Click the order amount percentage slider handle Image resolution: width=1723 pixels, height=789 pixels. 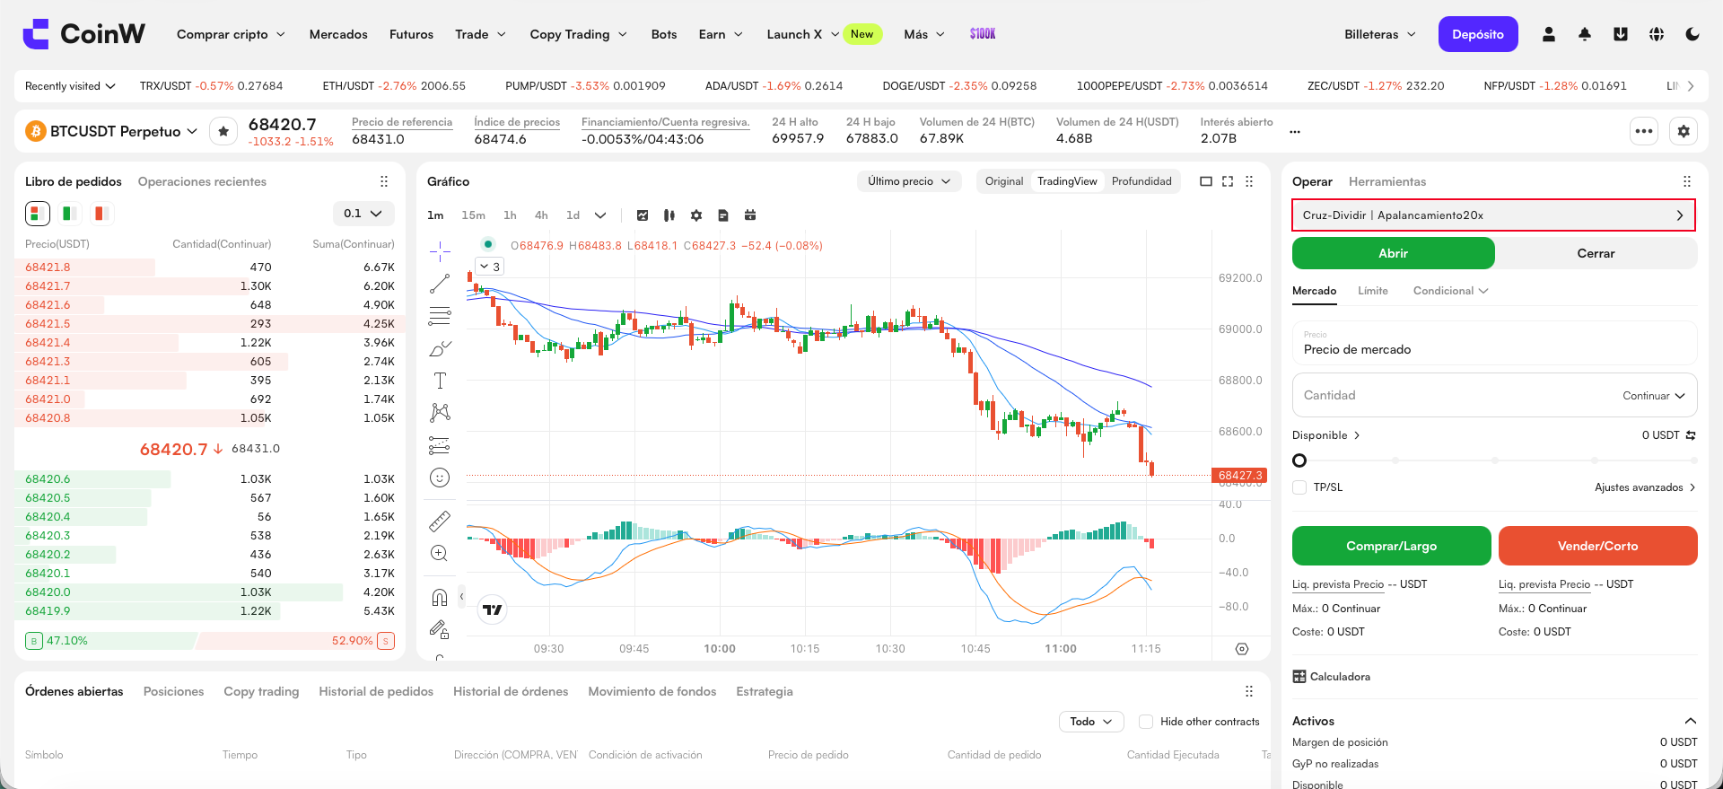click(1299, 460)
